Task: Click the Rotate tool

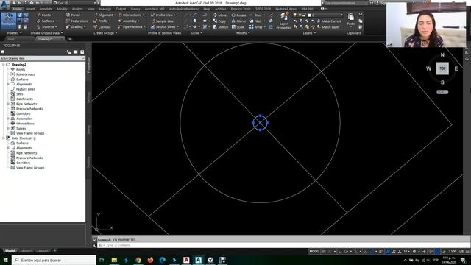Action: click(239, 15)
